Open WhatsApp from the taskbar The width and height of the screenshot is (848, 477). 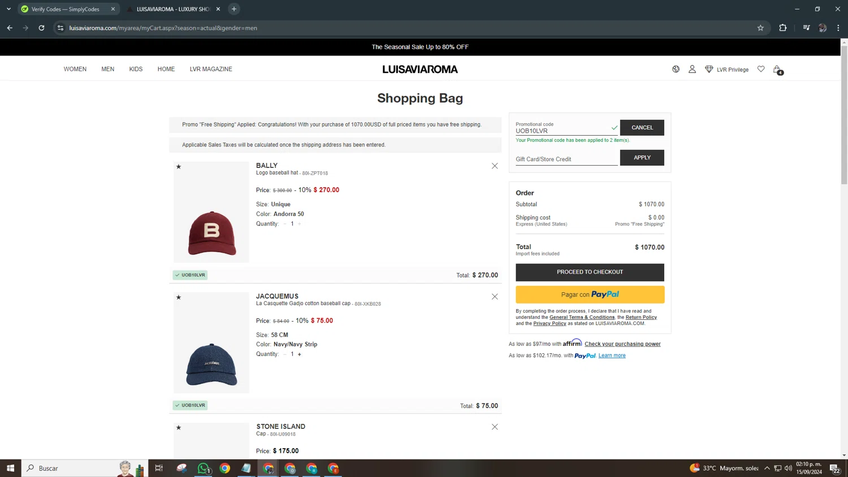pos(204,468)
